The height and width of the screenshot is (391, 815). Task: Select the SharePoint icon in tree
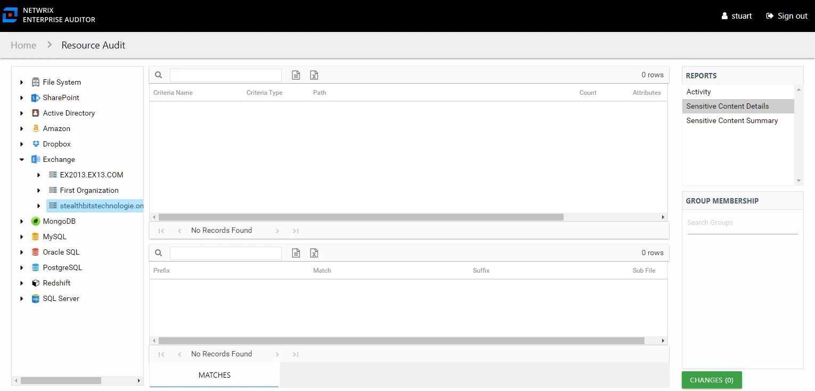click(x=36, y=97)
